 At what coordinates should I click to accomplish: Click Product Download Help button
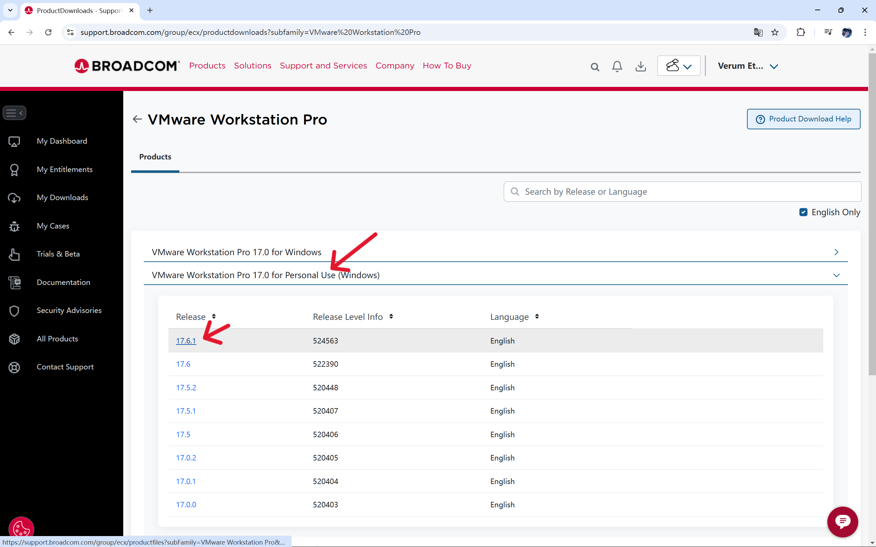pos(803,119)
